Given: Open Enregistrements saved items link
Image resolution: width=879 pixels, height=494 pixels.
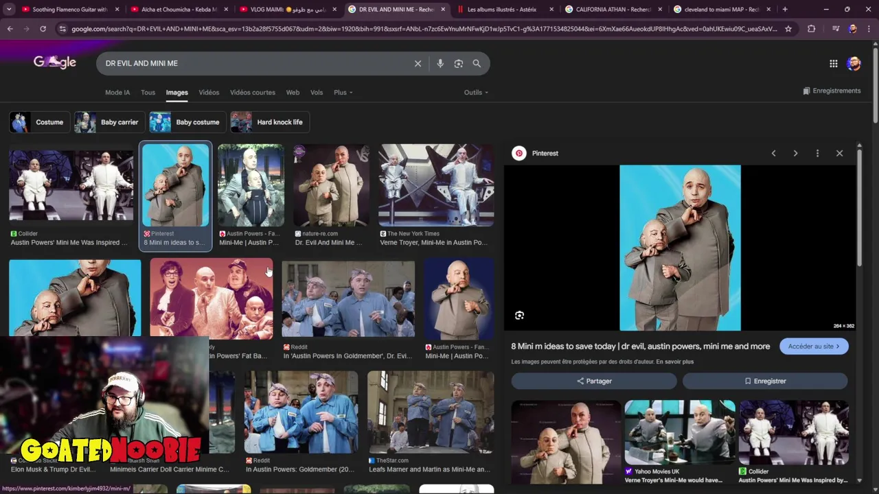Looking at the screenshot, I should 832,91.
